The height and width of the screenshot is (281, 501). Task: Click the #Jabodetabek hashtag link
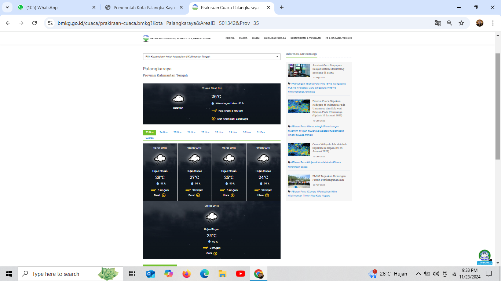click(x=323, y=162)
